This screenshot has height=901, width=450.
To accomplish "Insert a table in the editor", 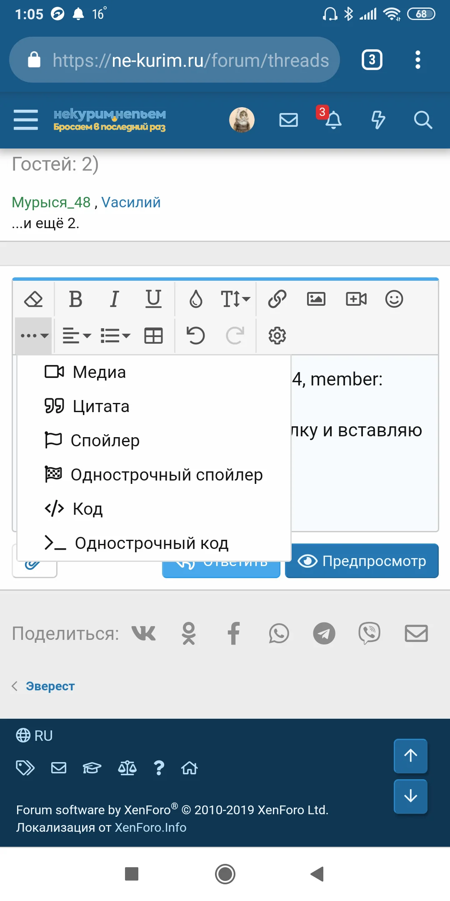I will coord(153,336).
